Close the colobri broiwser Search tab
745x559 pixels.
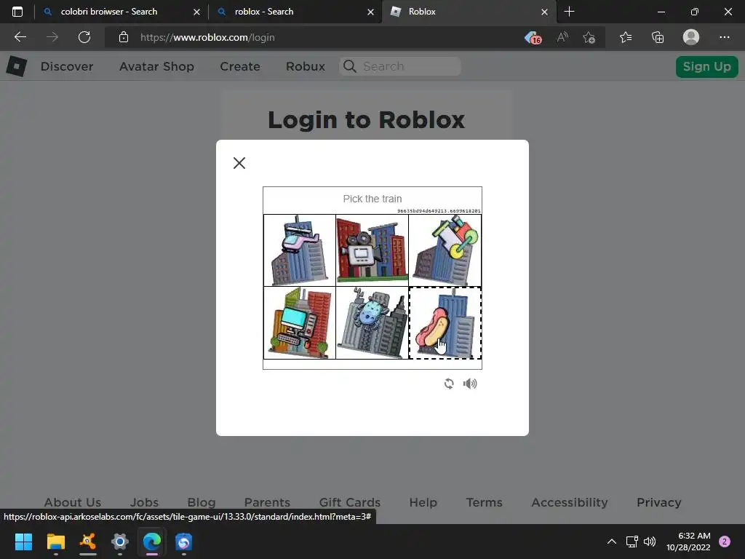196,12
